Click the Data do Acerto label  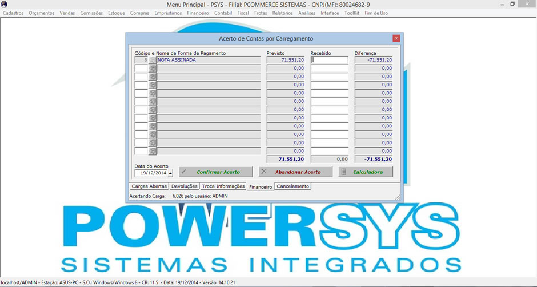click(151, 166)
